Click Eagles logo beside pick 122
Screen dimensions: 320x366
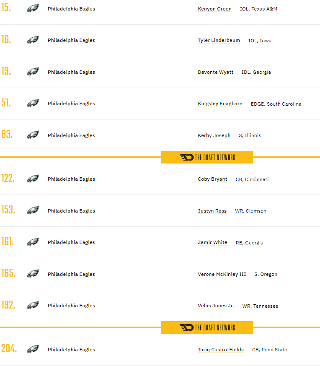[33, 179]
